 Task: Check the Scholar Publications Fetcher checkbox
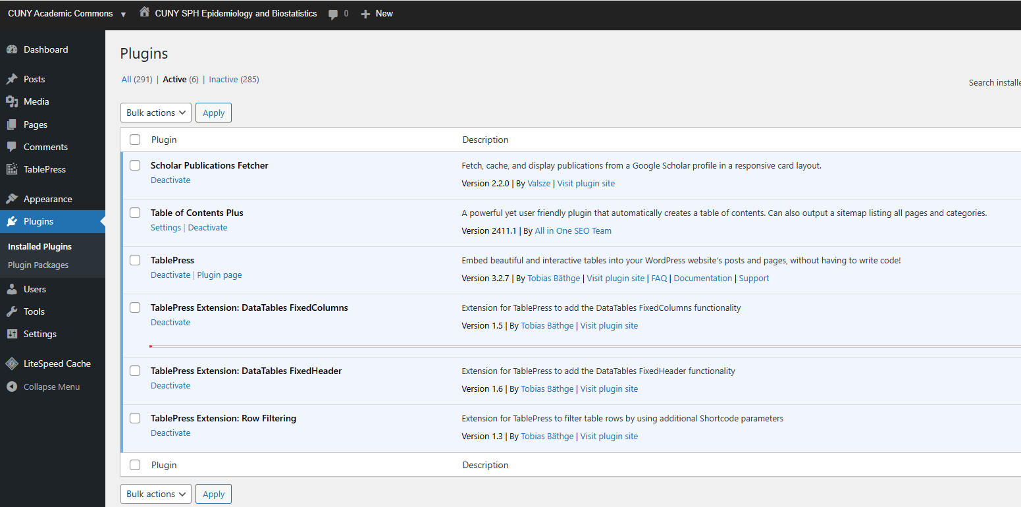135,165
